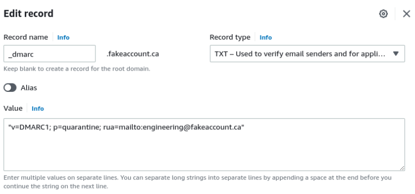Click the Alias label text
Viewport: 415px width, 194px height.
(29, 88)
